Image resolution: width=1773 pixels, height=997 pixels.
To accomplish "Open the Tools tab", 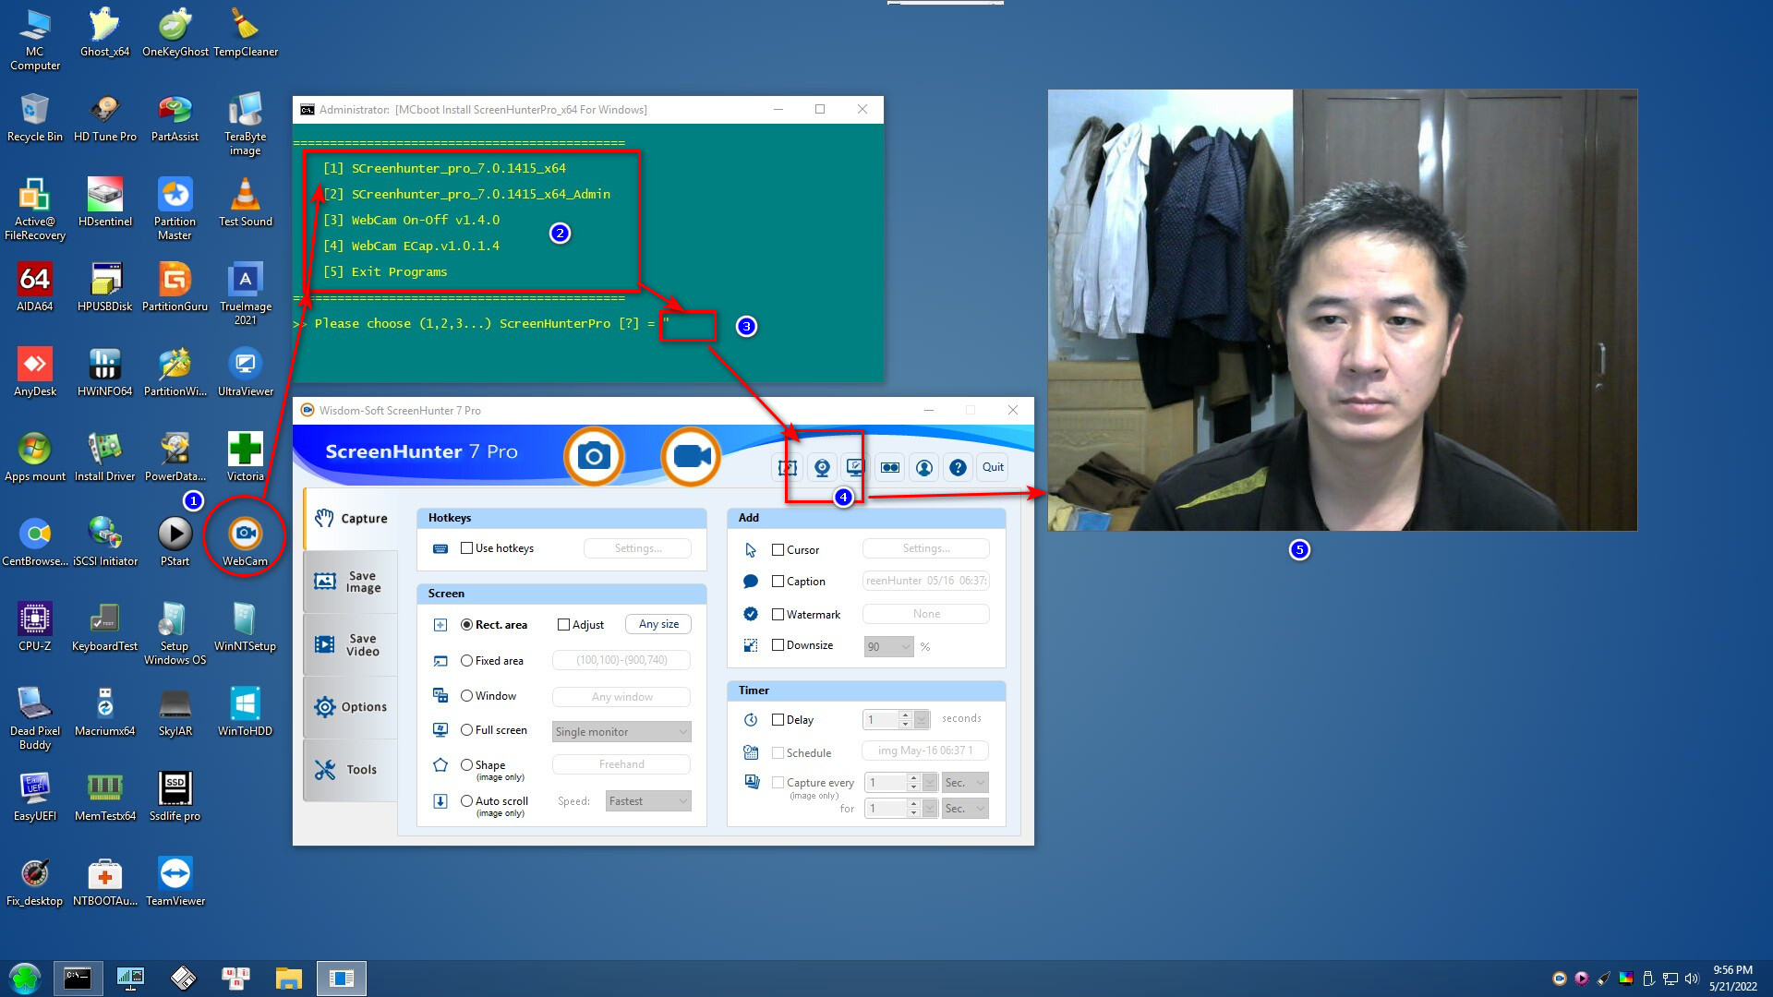I will [351, 770].
